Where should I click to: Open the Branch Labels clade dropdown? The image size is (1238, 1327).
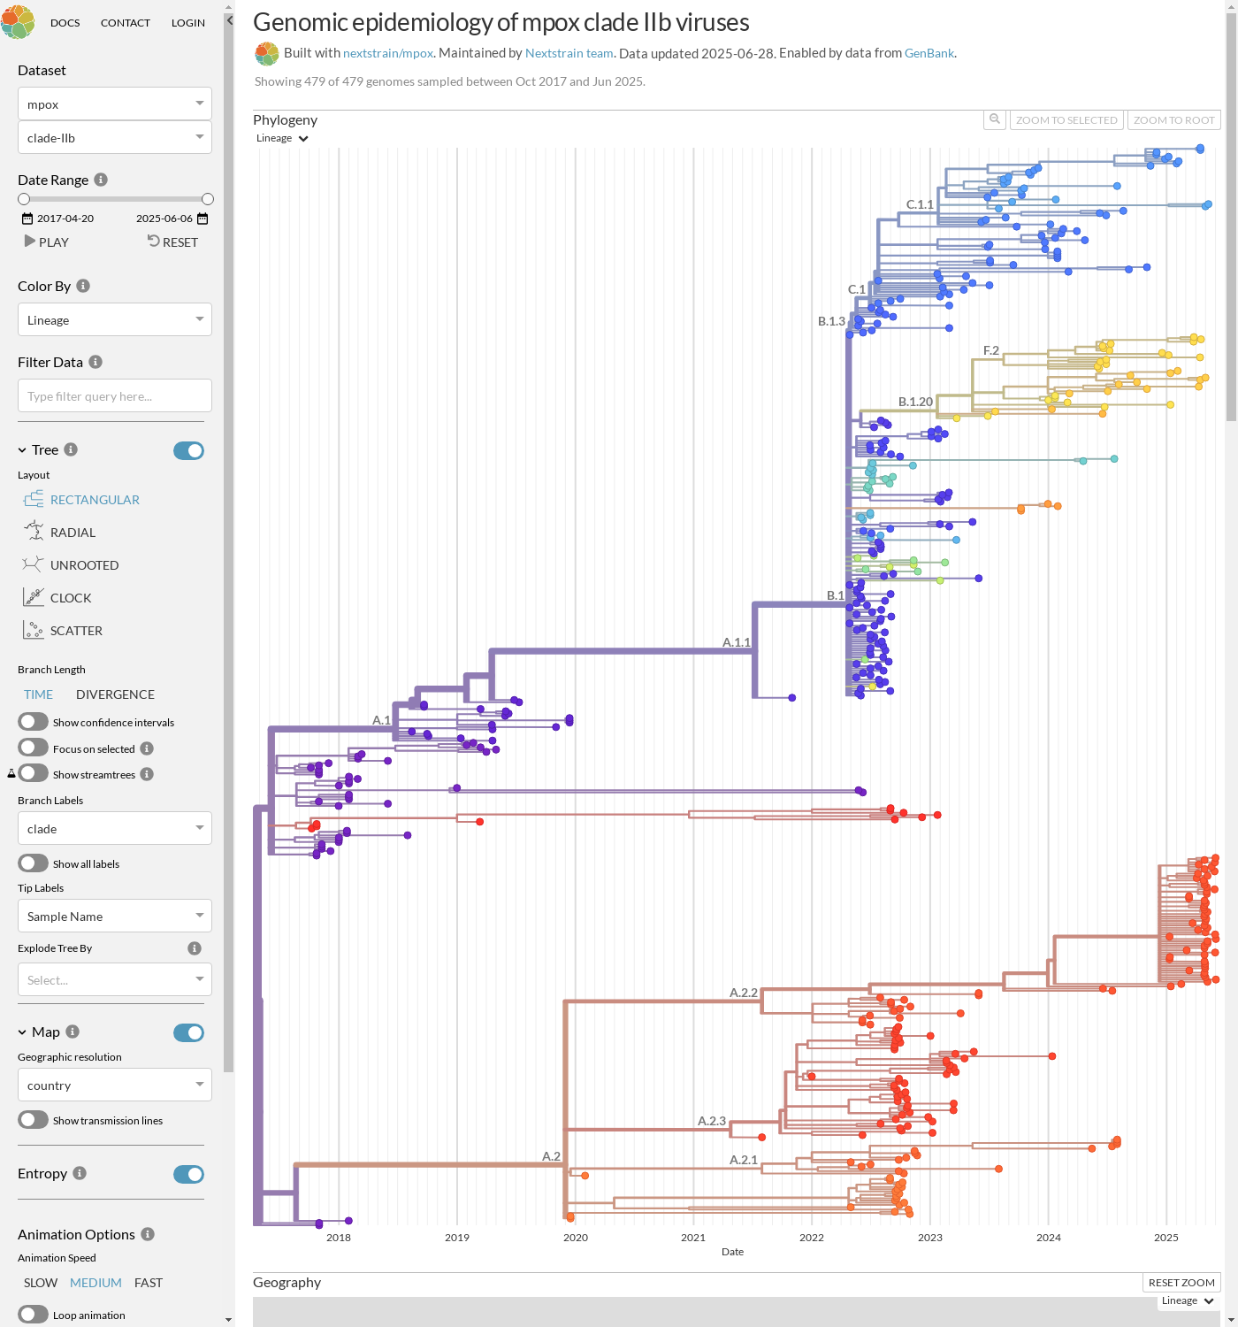[115, 829]
